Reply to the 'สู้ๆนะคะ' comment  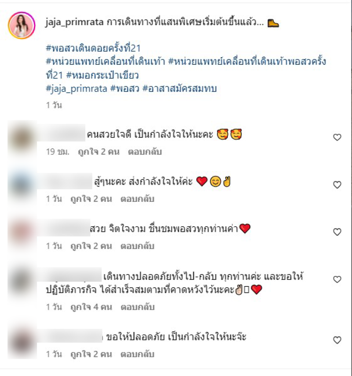[137, 199]
